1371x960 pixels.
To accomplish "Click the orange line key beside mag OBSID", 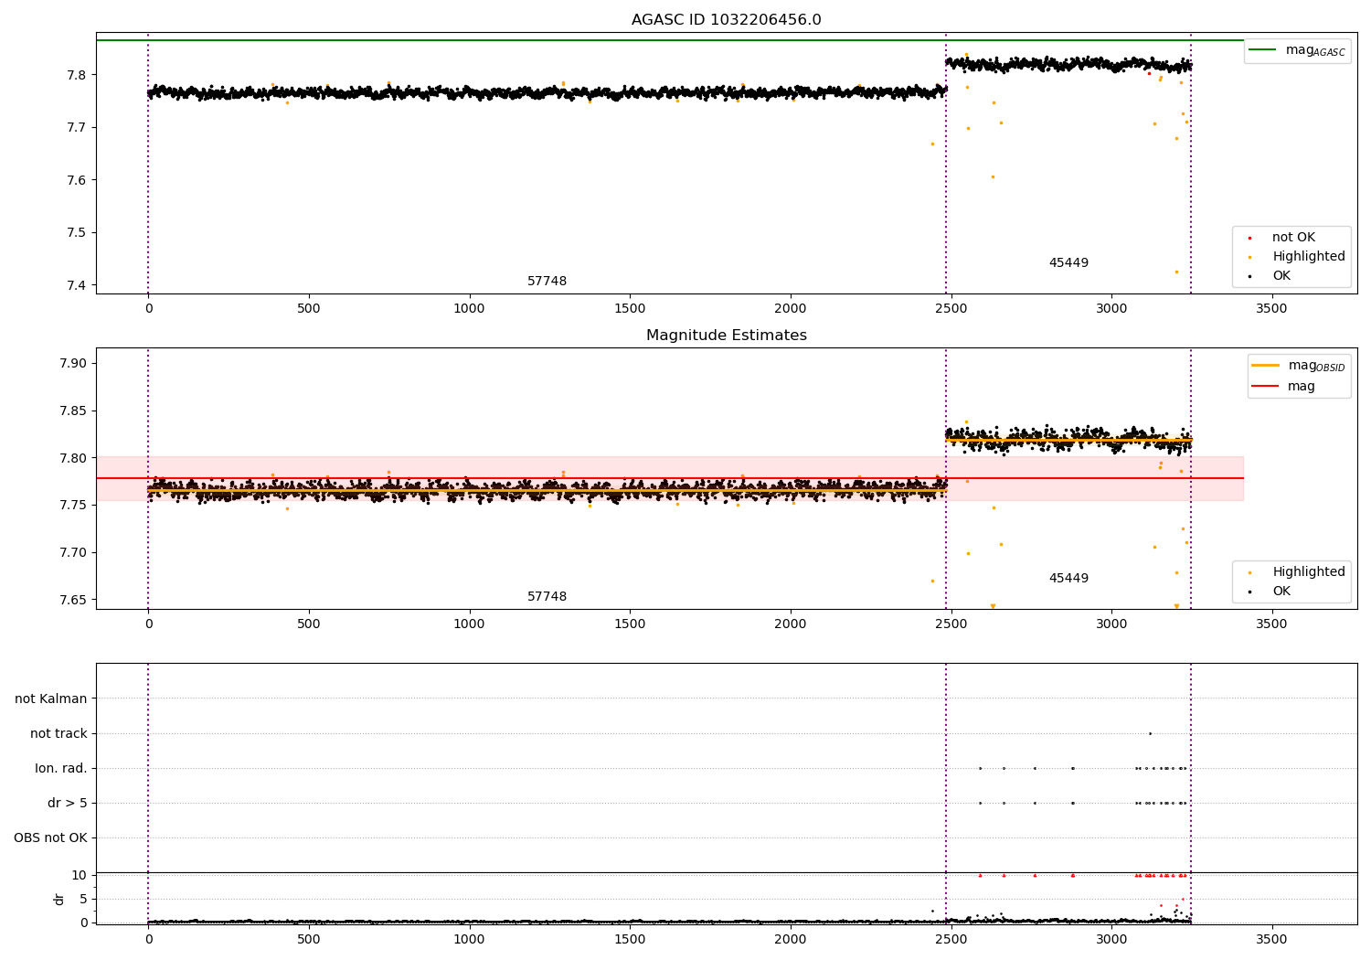I will coord(1265,366).
